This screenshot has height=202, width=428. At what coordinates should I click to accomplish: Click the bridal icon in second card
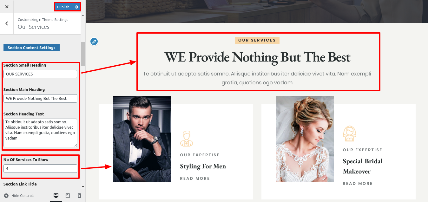click(350, 134)
